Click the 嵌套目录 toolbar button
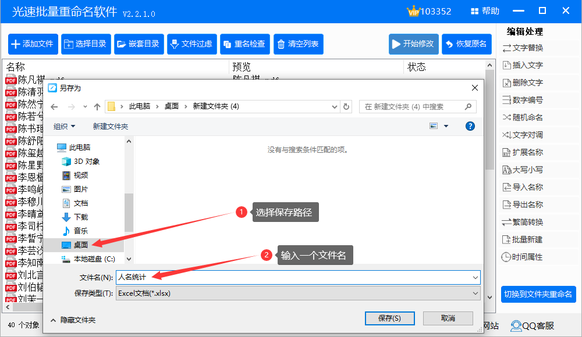Viewport: 582px width, 337px height. tap(139, 44)
